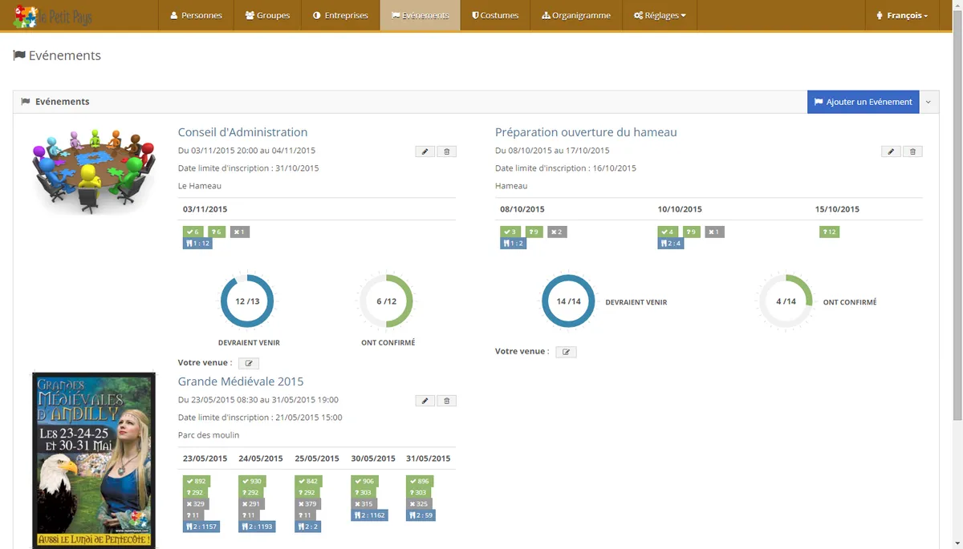Edit the Conseil d'Administration event with pencil icon

[x=425, y=151]
